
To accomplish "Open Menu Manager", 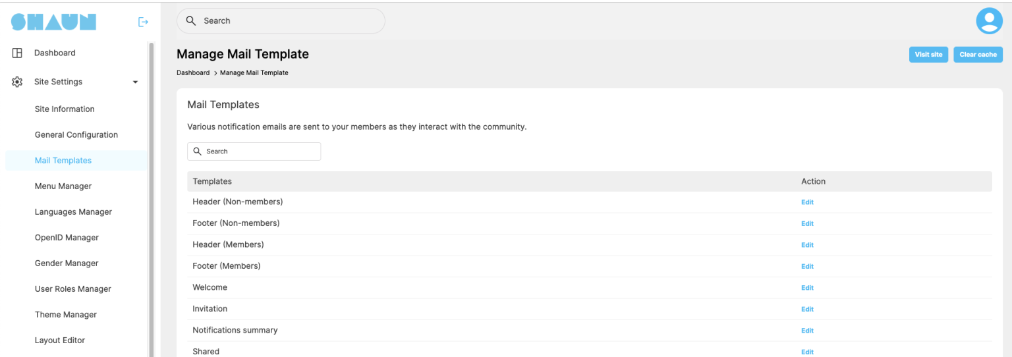I will click(x=63, y=186).
